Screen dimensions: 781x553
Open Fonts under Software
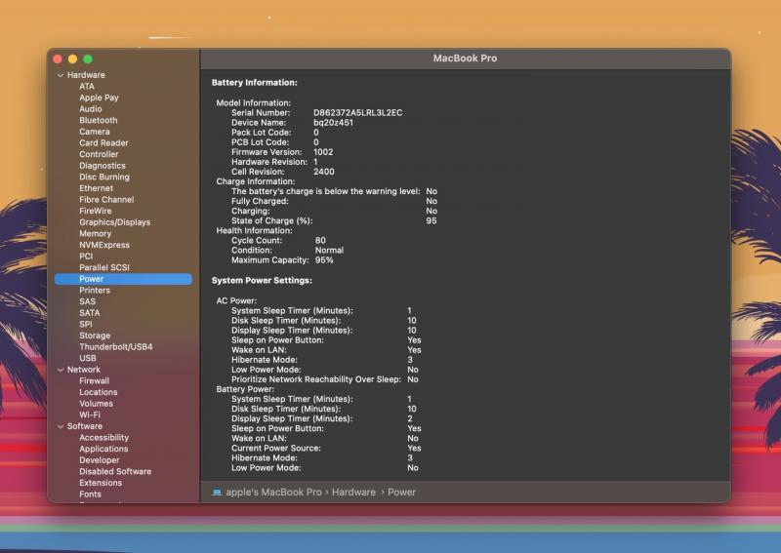(x=90, y=494)
